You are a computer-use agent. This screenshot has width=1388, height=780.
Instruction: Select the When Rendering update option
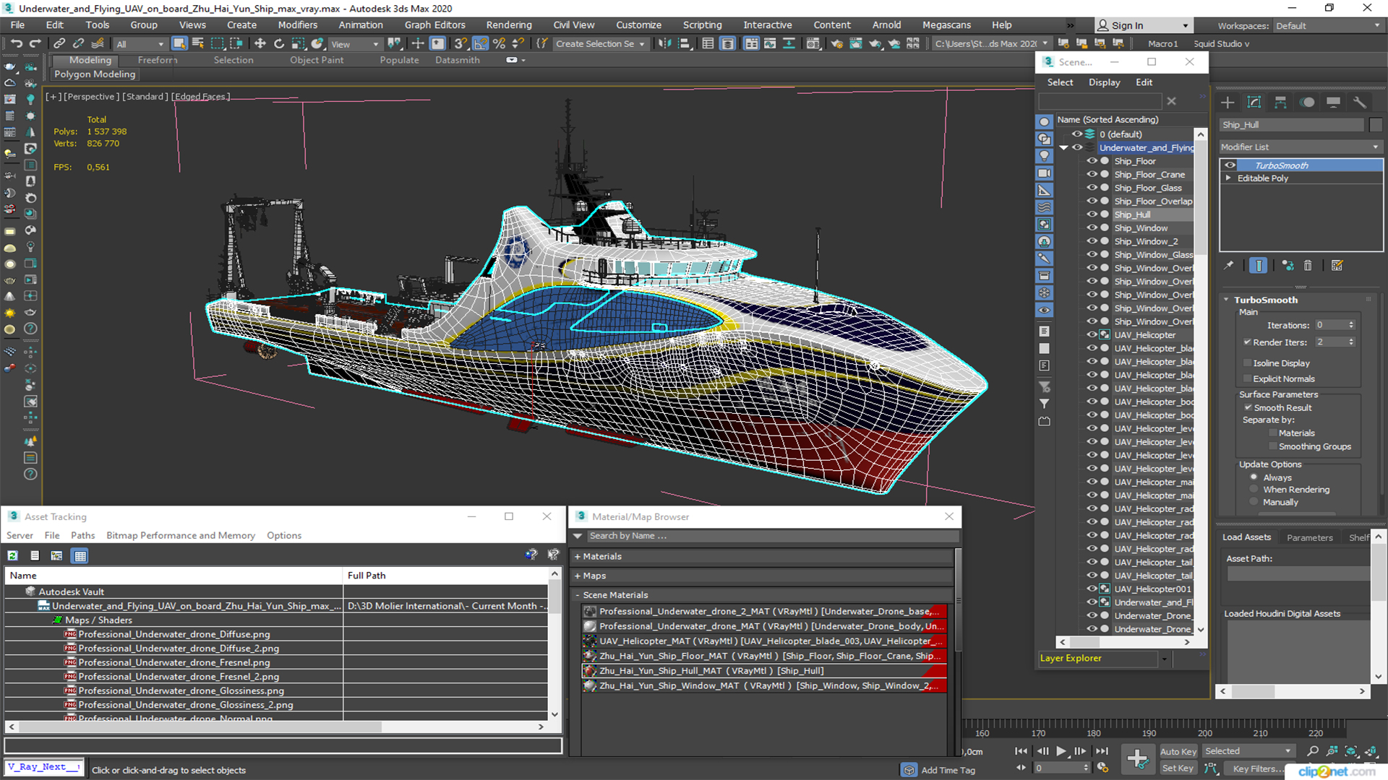tap(1254, 489)
